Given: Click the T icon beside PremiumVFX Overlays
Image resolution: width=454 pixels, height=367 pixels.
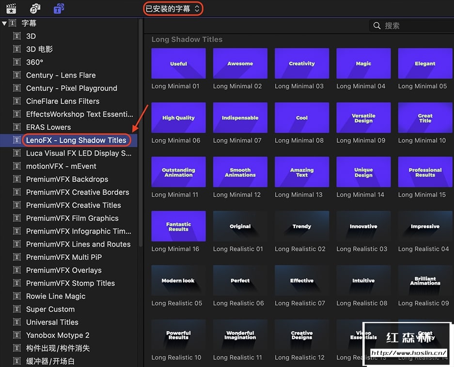Looking at the screenshot, I should pyautogui.click(x=17, y=270).
